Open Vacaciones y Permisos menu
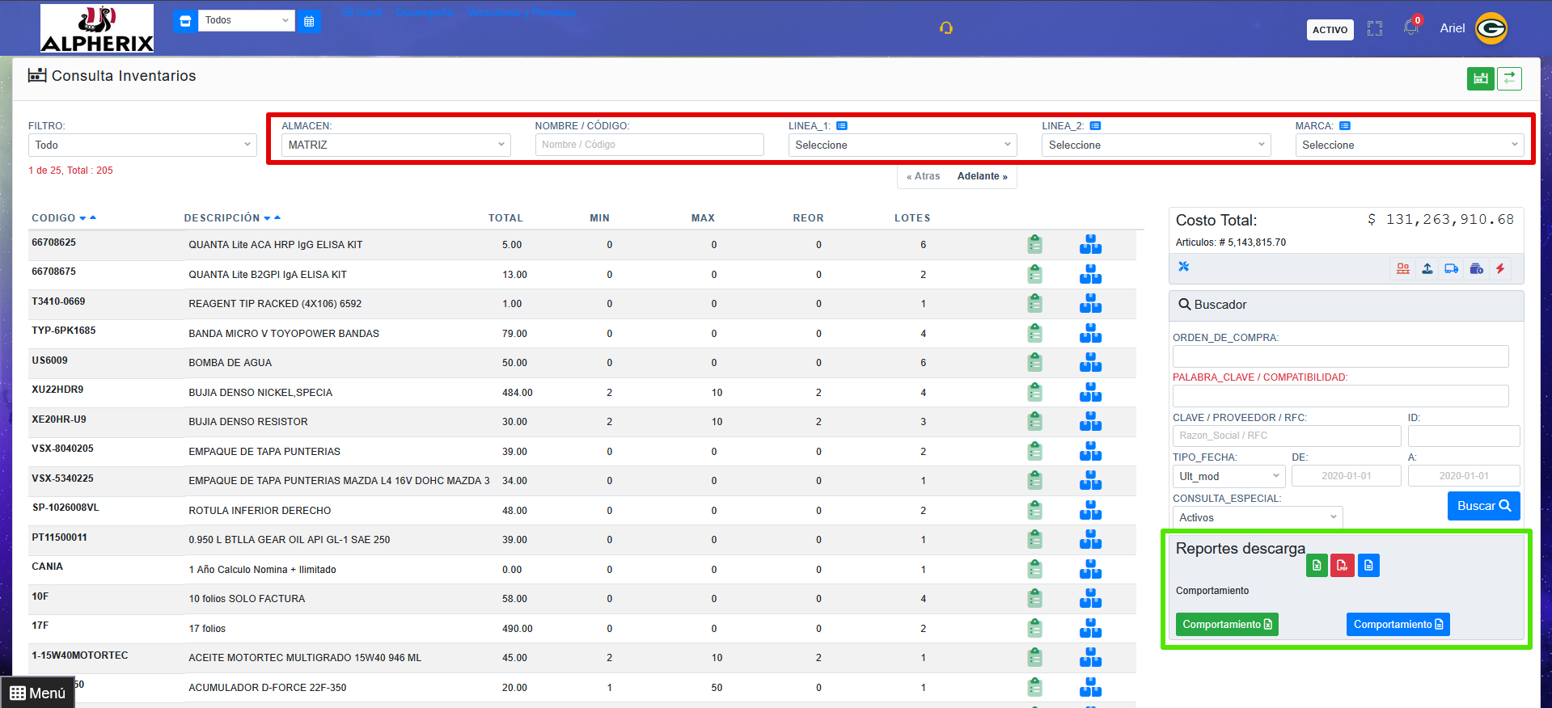The height and width of the screenshot is (708, 1552). [x=522, y=13]
